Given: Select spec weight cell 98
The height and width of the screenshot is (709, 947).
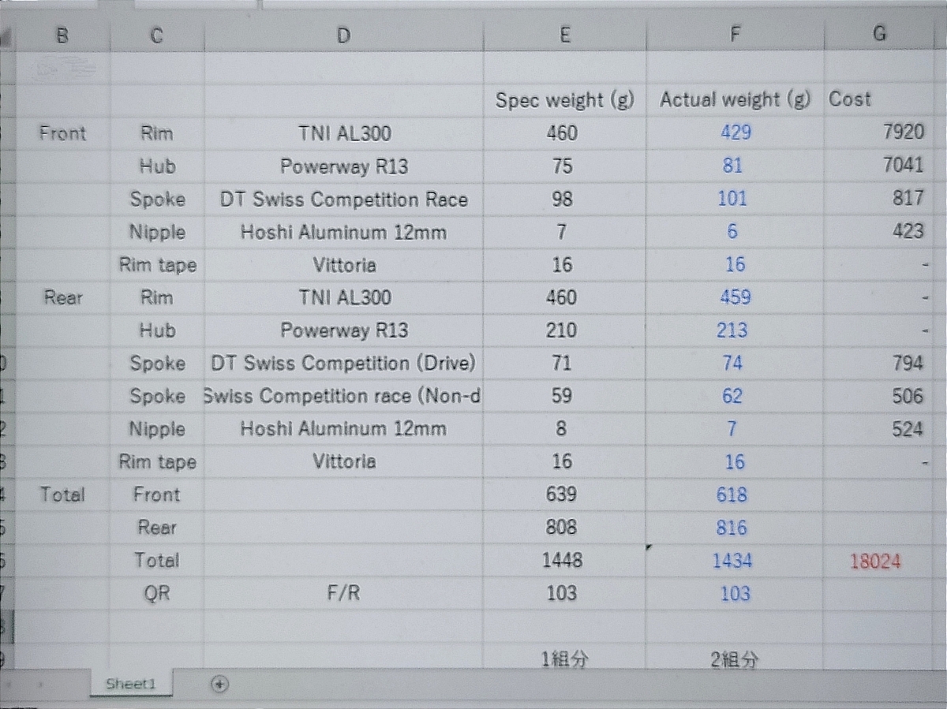Looking at the screenshot, I should 564,199.
